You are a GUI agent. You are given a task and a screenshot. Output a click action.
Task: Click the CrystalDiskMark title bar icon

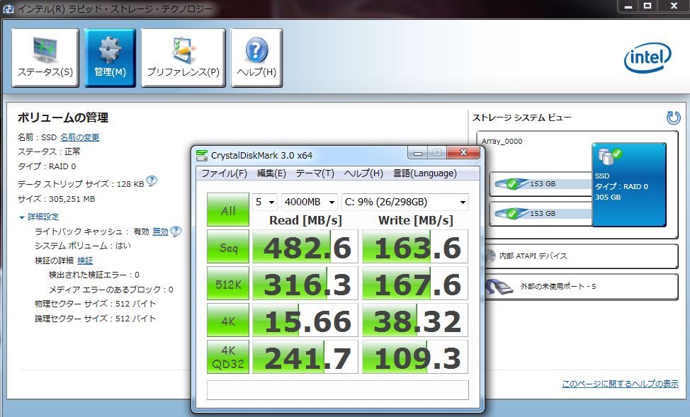202,155
